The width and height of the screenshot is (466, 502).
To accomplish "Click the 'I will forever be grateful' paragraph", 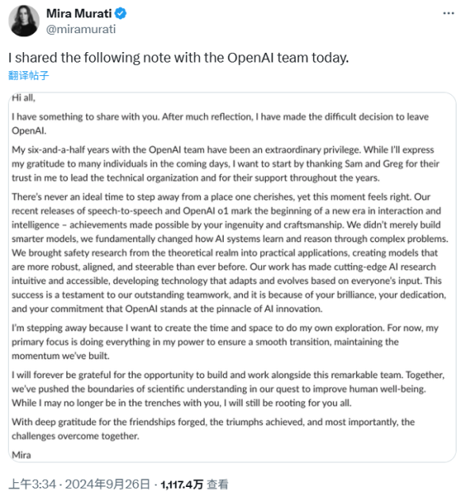I will coord(228,389).
